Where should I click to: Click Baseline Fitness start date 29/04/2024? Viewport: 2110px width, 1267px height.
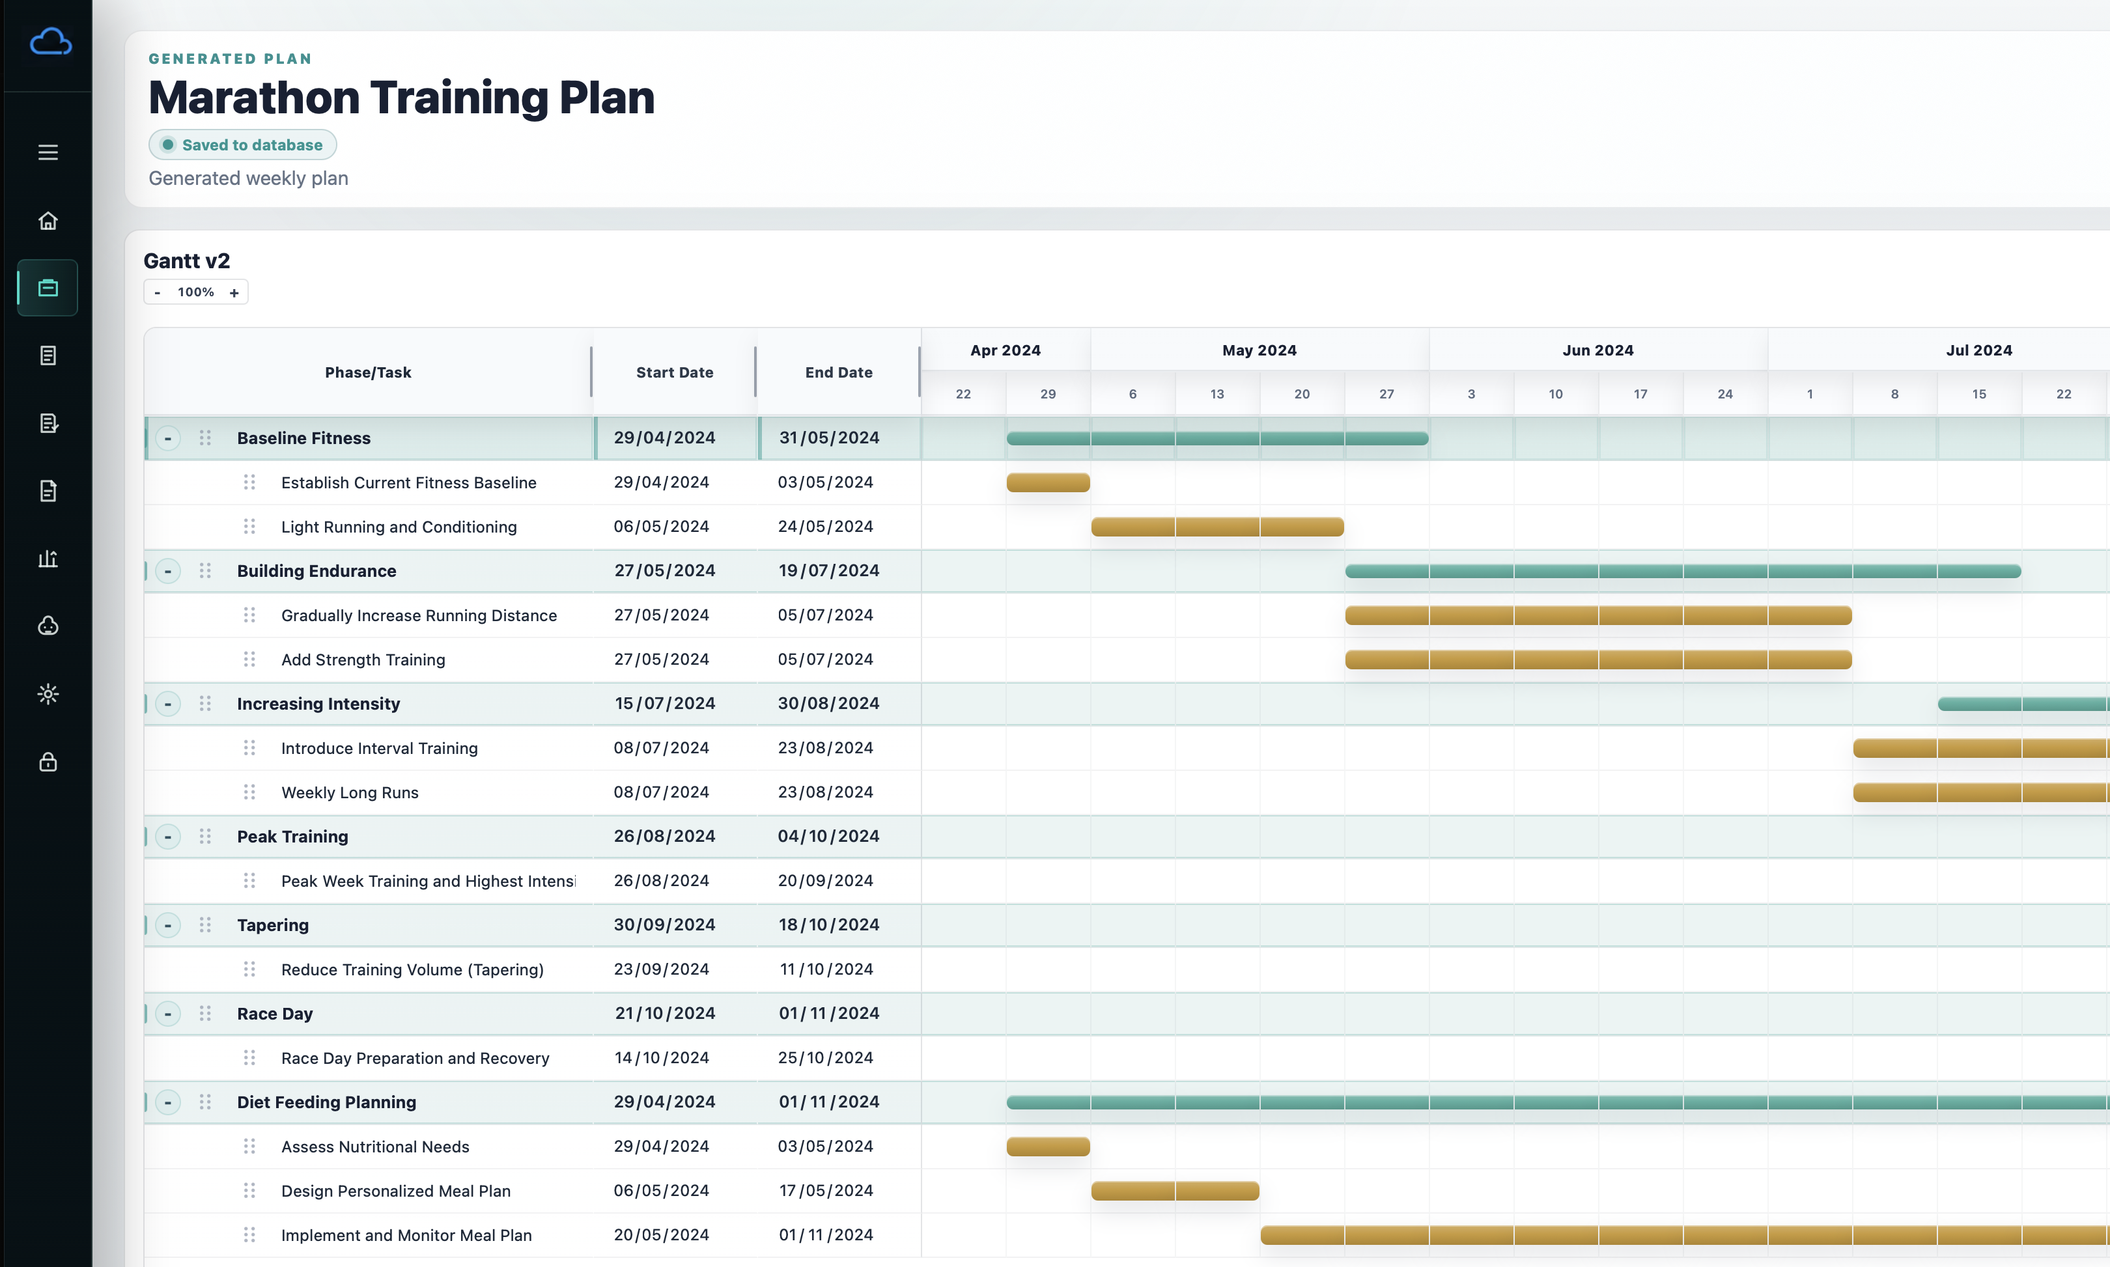(x=664, y=437)
